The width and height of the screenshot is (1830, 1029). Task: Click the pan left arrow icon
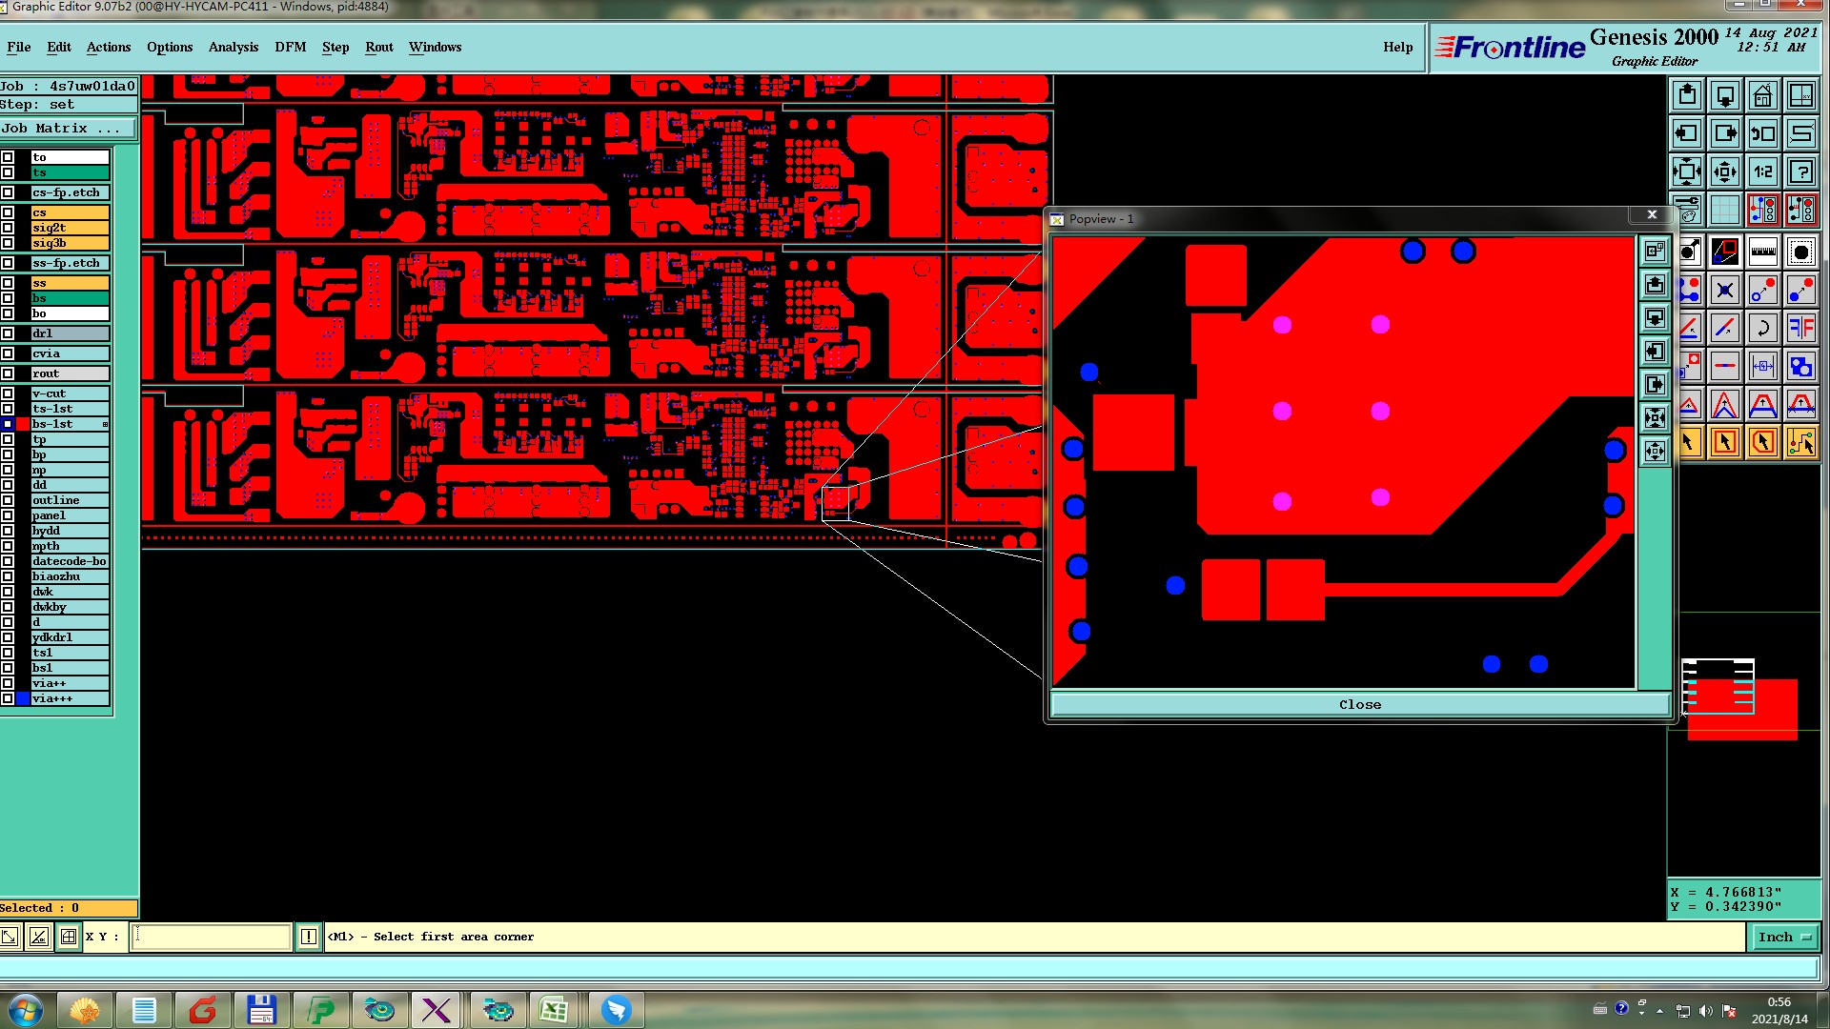tap(1687, 133)
